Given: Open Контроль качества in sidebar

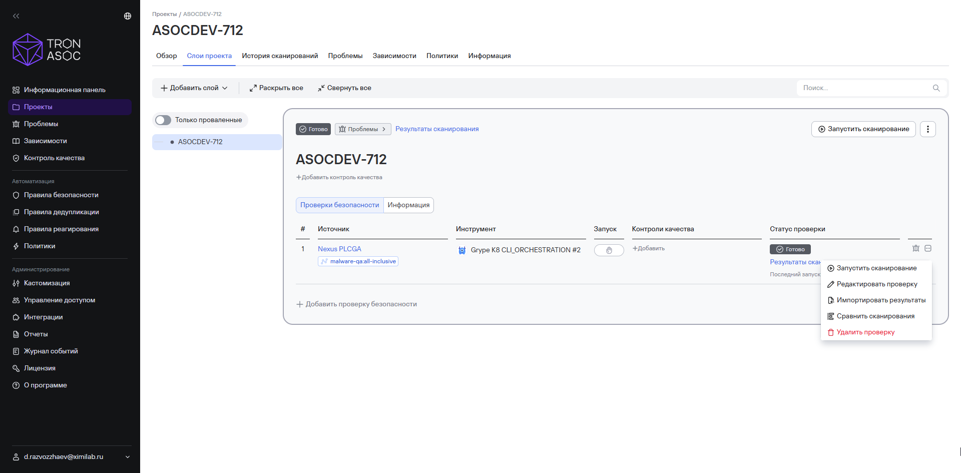Looking at the screenshot, I should pyautogui.click(x=70, y=158).
